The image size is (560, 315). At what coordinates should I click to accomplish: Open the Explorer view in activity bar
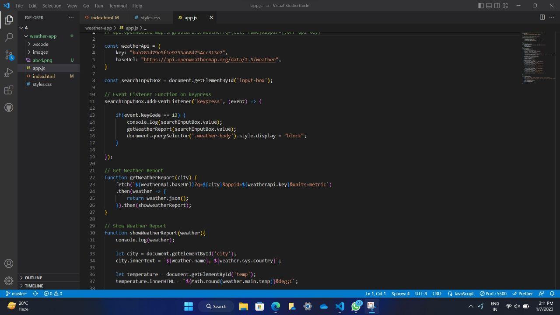[9, 20]
